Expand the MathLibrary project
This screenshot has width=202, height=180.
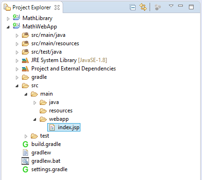point(8,19)
